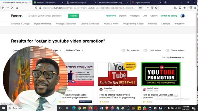
Task: Open Writing & Translation category
Action: tap(66, 24)
